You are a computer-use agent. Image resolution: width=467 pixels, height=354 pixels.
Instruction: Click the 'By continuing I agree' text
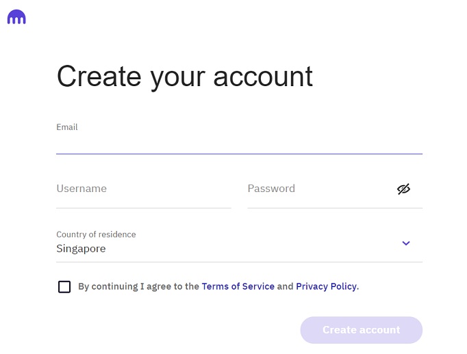[138, 286]
